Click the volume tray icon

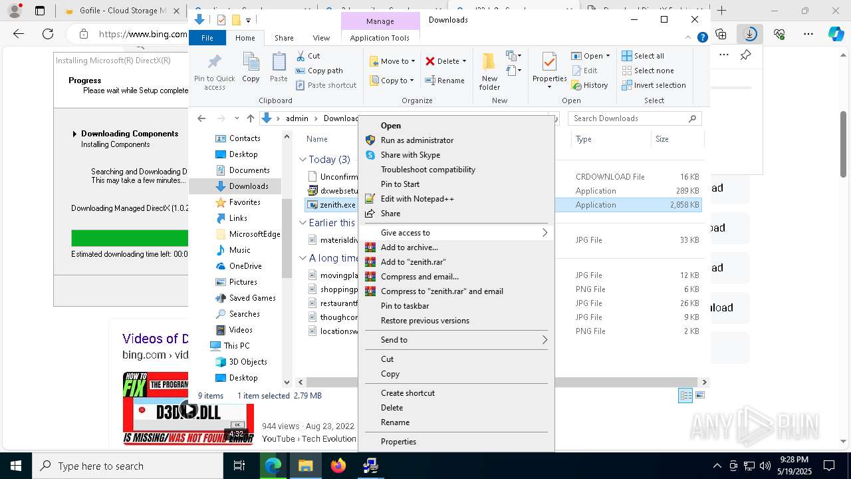765,466
